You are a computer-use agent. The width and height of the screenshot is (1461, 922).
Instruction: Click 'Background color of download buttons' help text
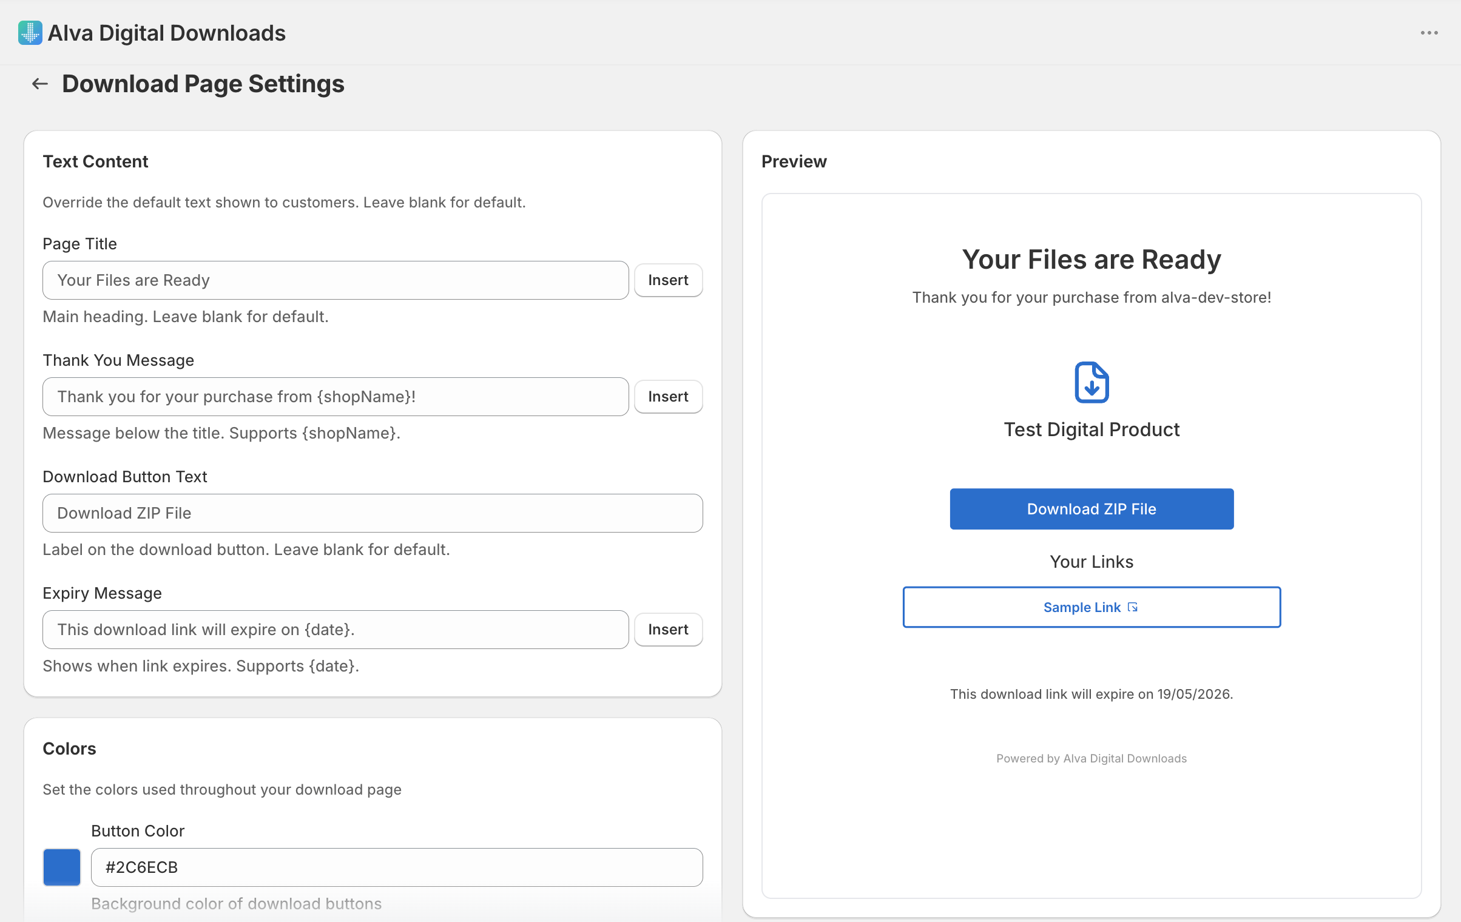pos(237,904)
